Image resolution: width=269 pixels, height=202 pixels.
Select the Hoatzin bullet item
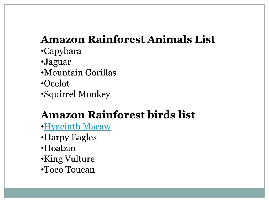(58, 148)
